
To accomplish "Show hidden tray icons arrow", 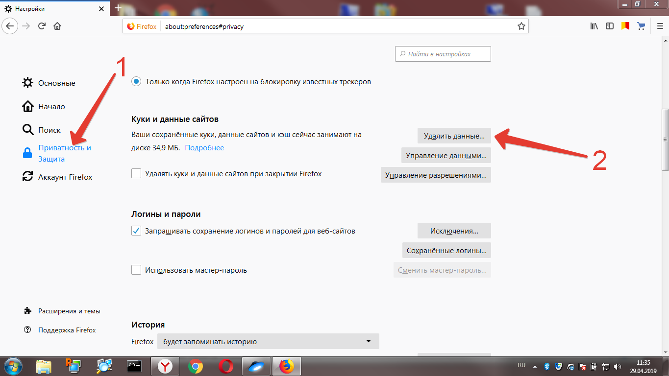I will tap(534, 366).
